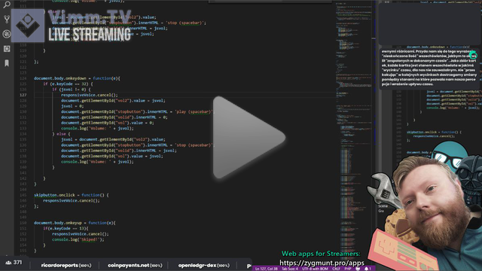The width and height of the screenshot is (482, 271).
Task: Play the video with the large play button
Action: (x=249, y=137)
